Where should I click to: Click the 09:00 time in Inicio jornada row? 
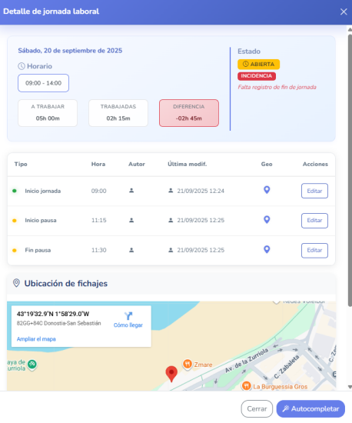tap(98, 191)
